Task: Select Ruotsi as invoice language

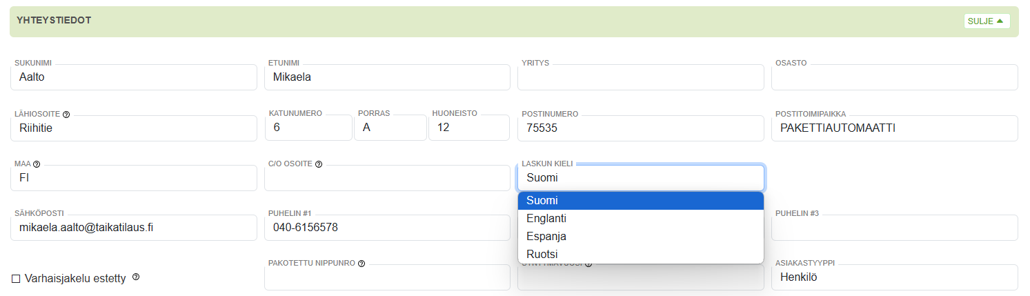Action: point(641,254)
